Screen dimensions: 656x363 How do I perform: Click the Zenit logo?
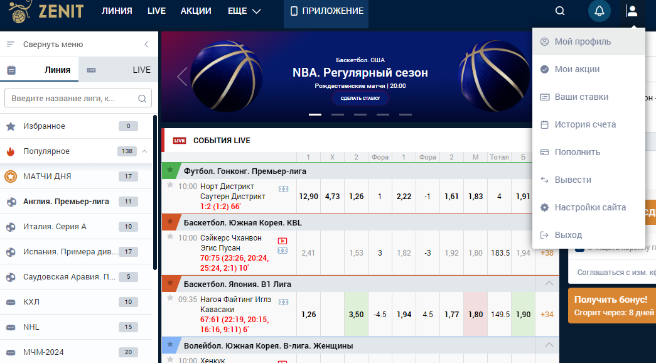[x=47, y=11]
